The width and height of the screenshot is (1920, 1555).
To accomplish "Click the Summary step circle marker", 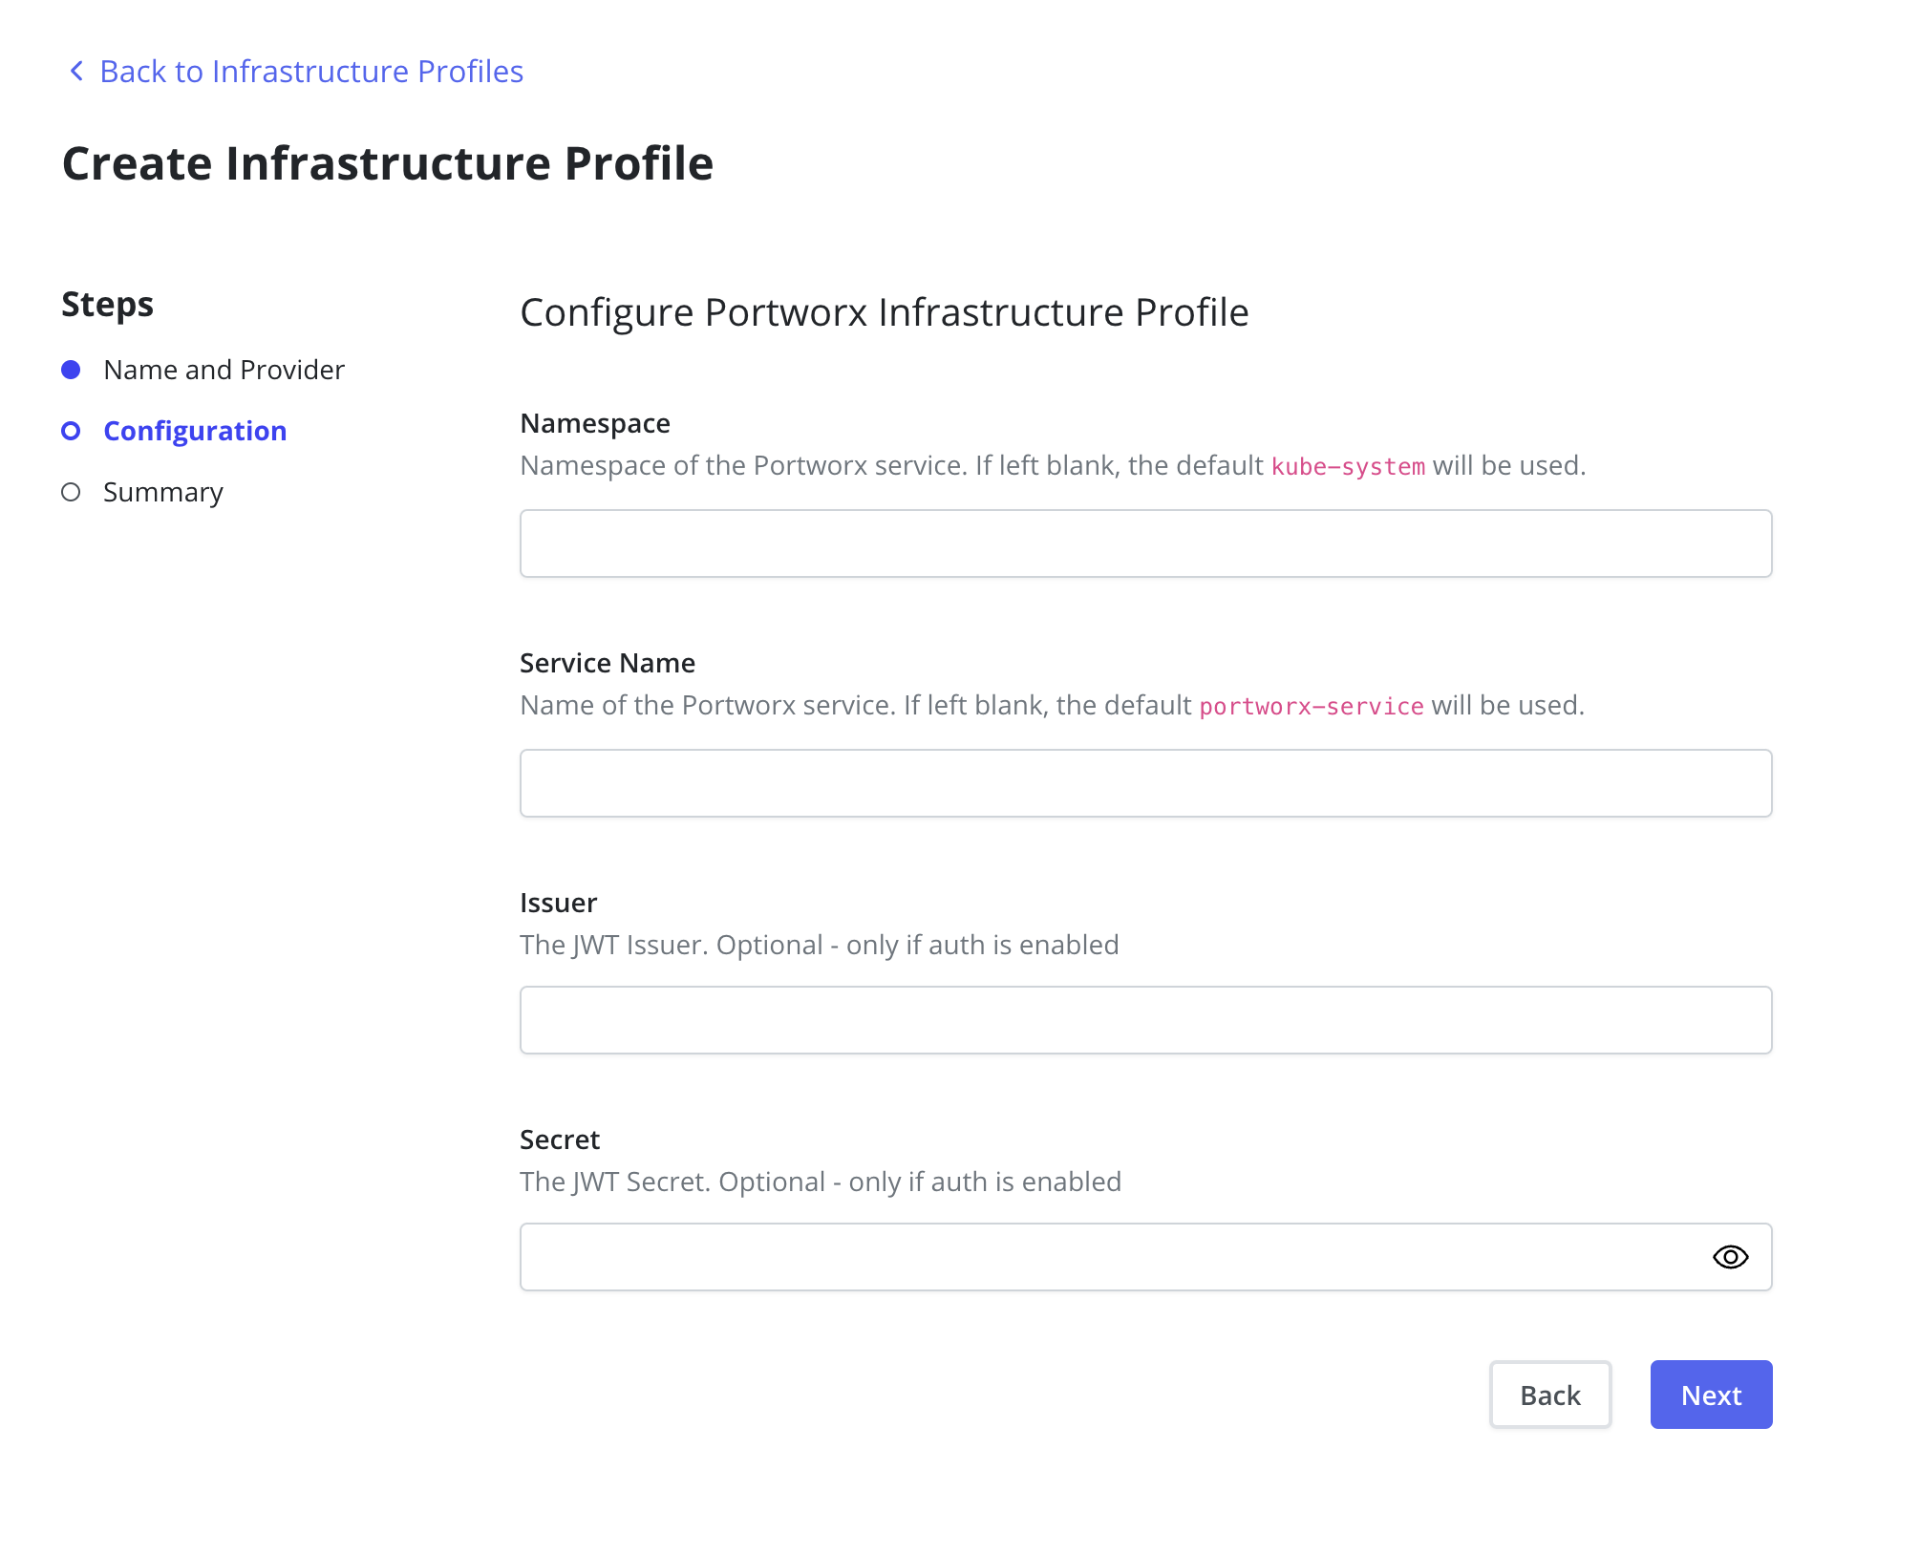I will (x=71, y=492).
